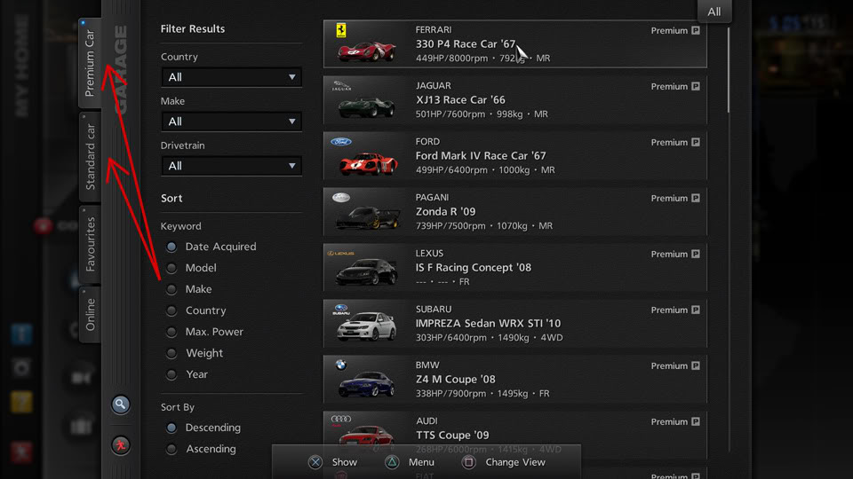The height and width of the screenshot is (479, 853).
Task: Click 'Zonda R '09' text
Action: point(445,212)
